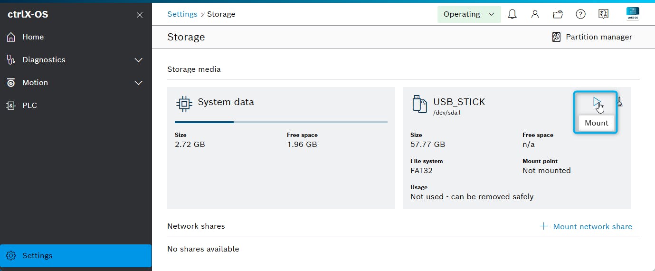The width and height of the screenshot is (655, 271).
Task: Select Settings in the sidebar
Action: point(37,256)
